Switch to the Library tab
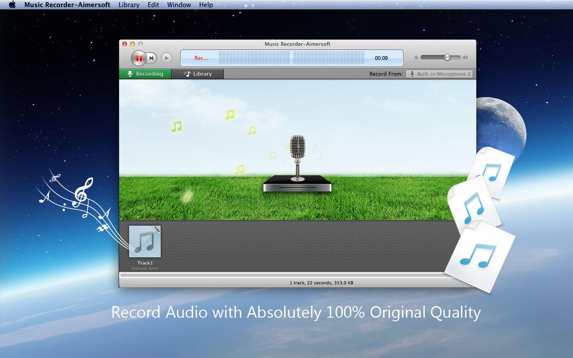573x358 pixels. [x=197, y=74]
